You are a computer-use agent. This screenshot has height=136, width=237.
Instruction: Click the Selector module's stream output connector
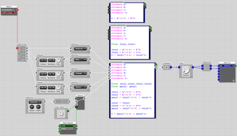tap(85, 99)
